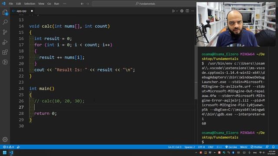Open notifications bell in the status bar

273,147
